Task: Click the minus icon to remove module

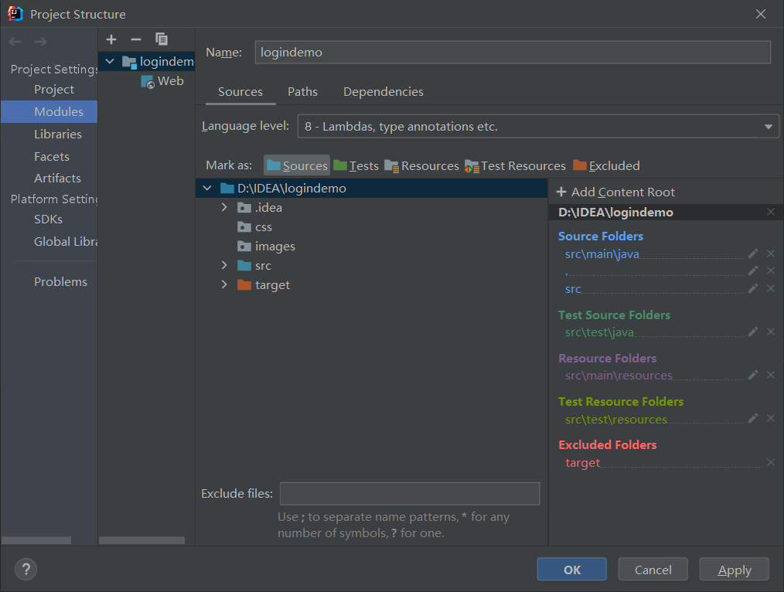Action: point(136,39)
